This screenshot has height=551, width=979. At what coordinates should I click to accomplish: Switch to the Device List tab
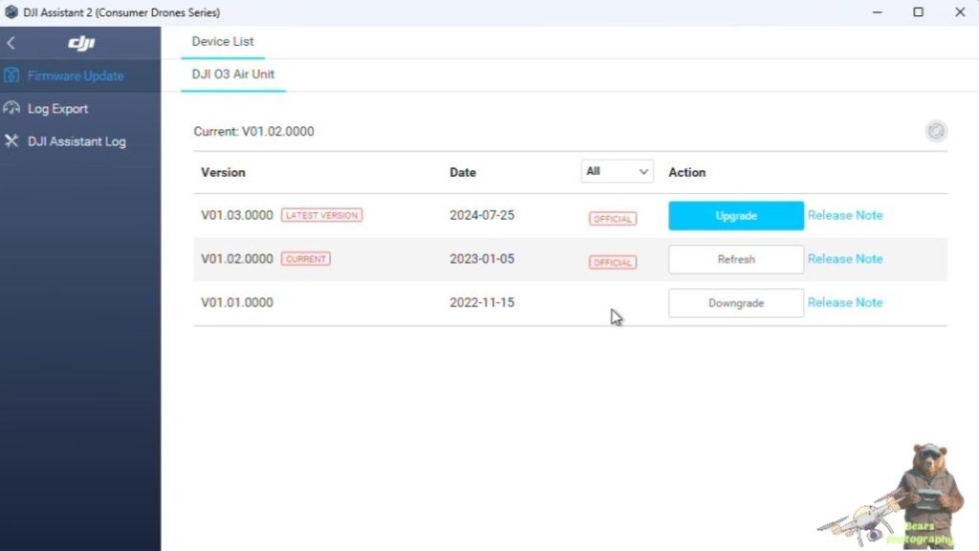pos(222,42)
